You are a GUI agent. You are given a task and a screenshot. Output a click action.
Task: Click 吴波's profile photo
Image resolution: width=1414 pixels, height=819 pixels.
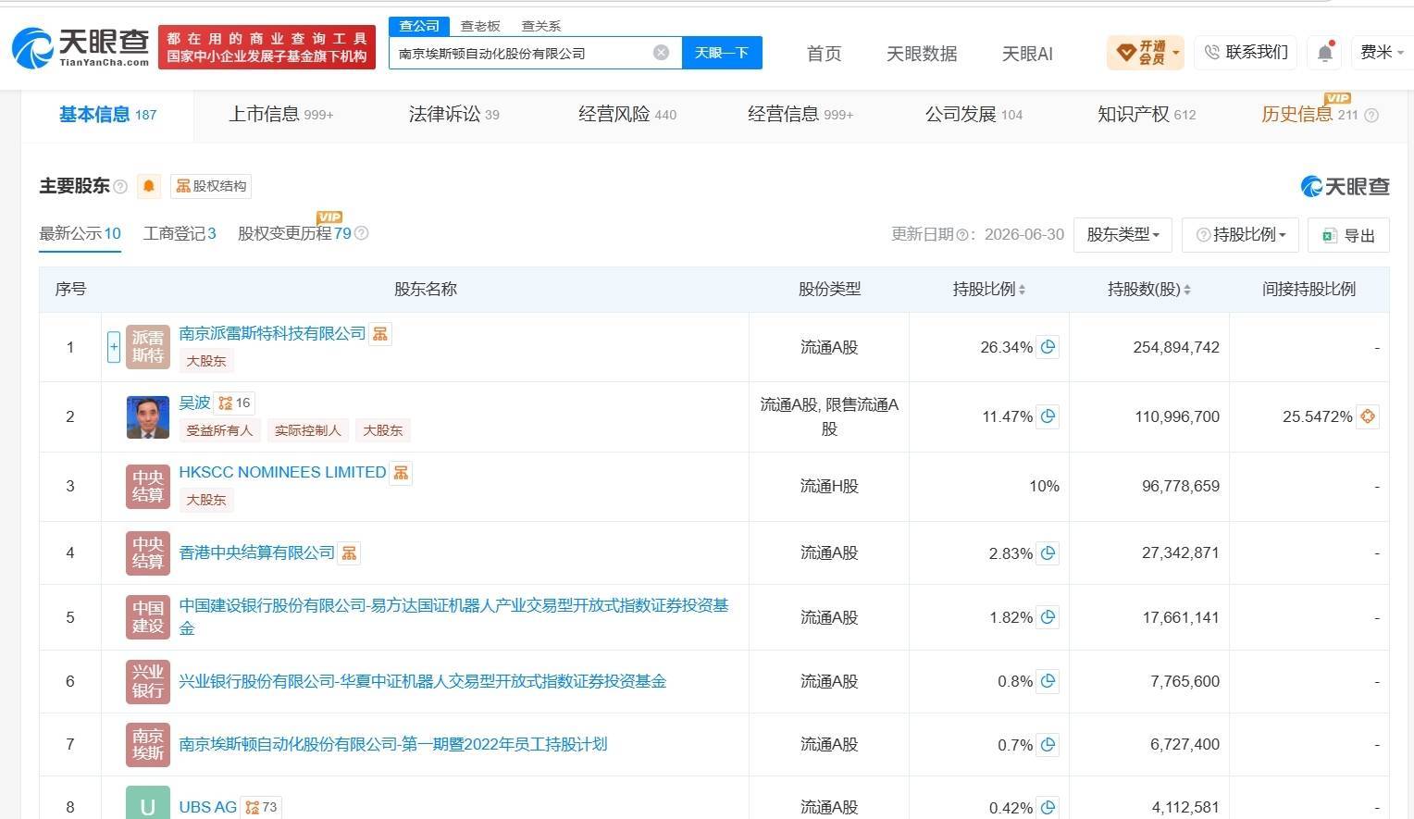click(x=148, y=416)
